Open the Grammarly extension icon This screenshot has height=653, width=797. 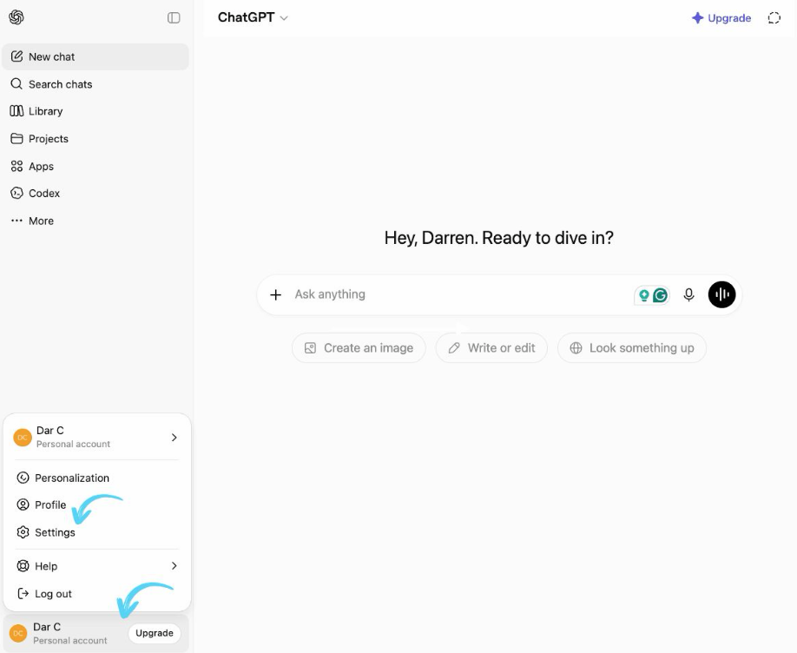[x=660, y=295]
